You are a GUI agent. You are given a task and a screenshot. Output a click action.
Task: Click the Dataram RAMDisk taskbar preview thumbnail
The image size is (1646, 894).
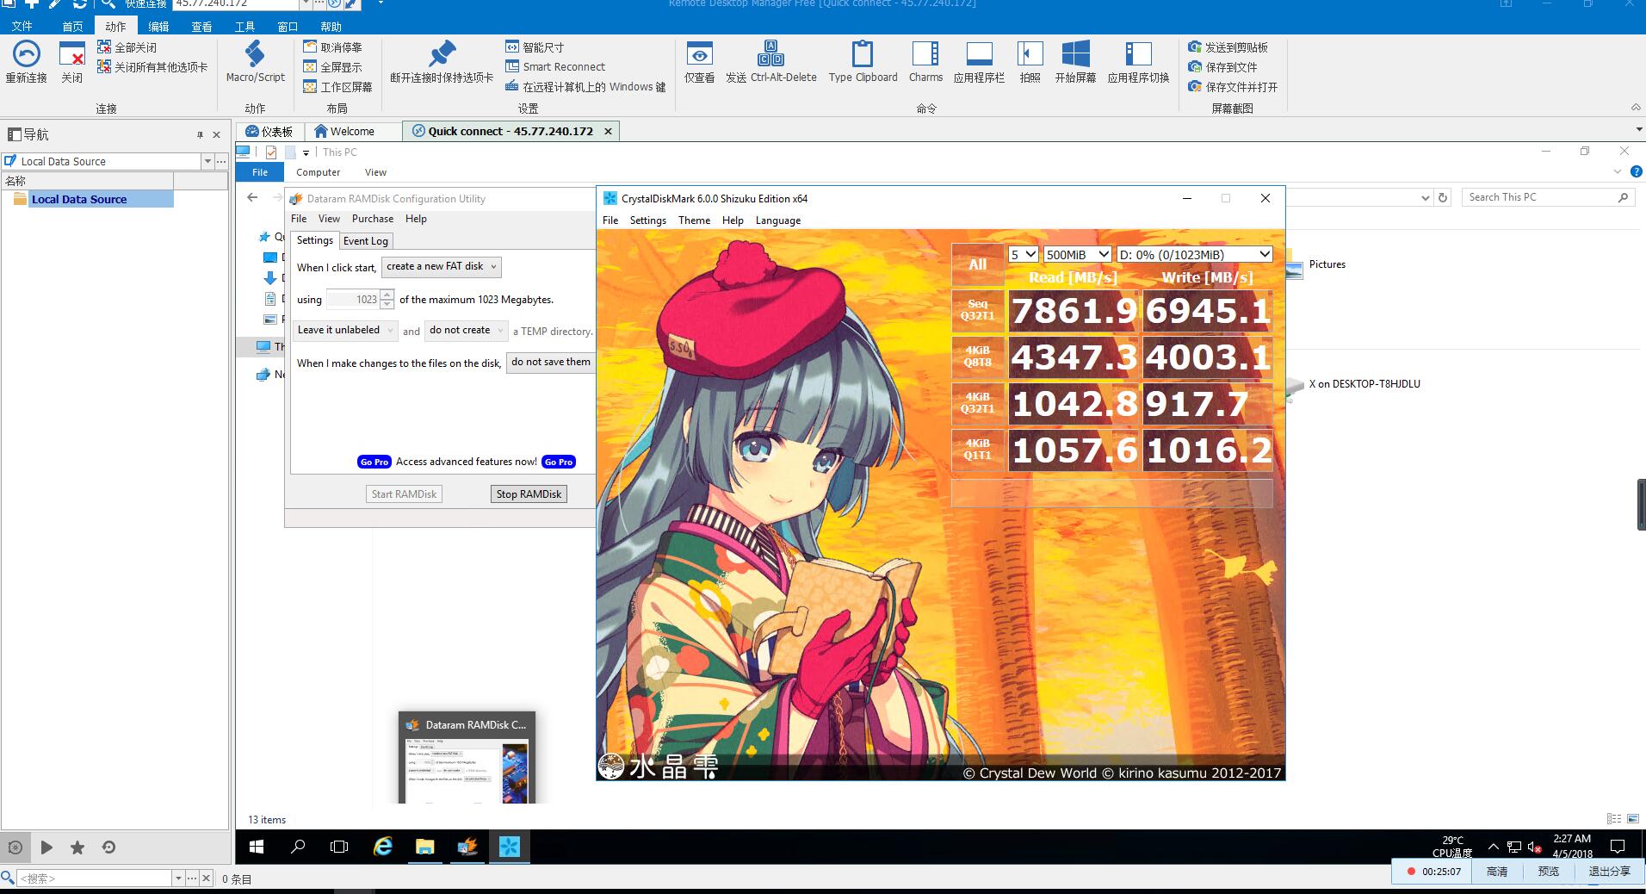(467, 757)
